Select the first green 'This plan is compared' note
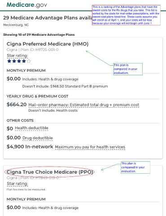This screenshot has width=166, height=216. (128, 69)
